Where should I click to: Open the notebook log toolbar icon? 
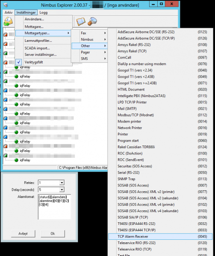point(81,22)
